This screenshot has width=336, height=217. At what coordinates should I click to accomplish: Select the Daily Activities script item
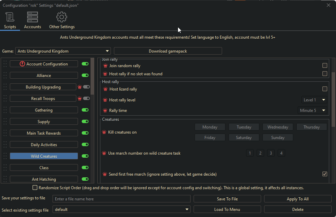coord(44,145)
